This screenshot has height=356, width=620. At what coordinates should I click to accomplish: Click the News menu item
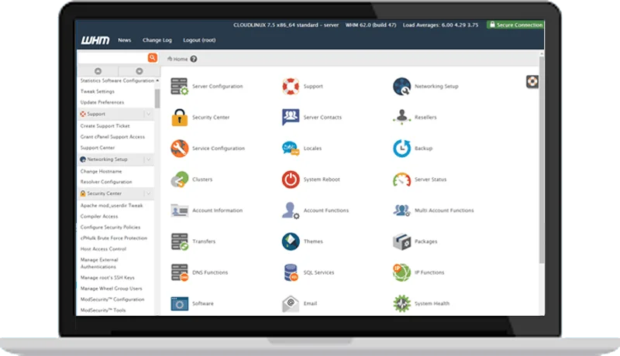(124, 40)
